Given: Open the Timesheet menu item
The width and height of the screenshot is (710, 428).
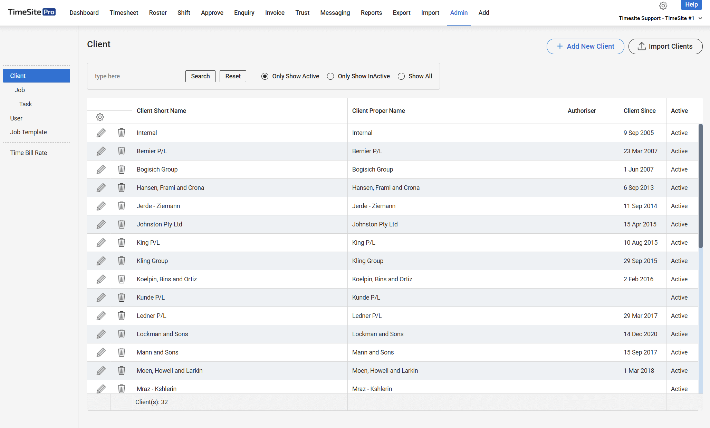Looking at the screenshot, I should [x=124, y=13].
